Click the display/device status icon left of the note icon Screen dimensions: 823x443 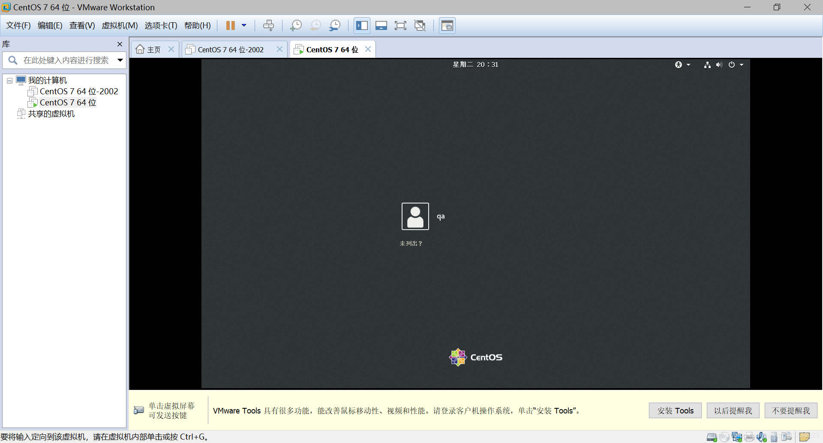click(787, 437)
